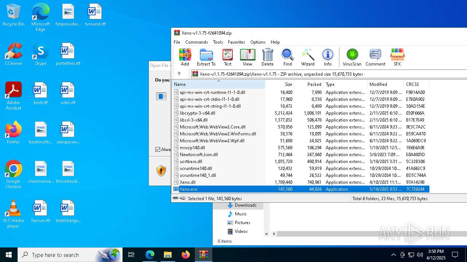Click the Test archive toolbar icon

coord(228,57)
